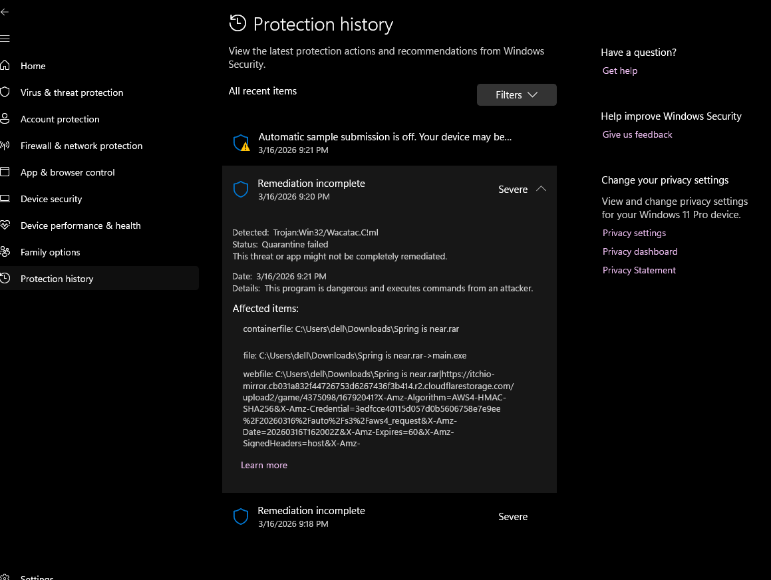Select Device security in sidebar

(x=51, y=199)
